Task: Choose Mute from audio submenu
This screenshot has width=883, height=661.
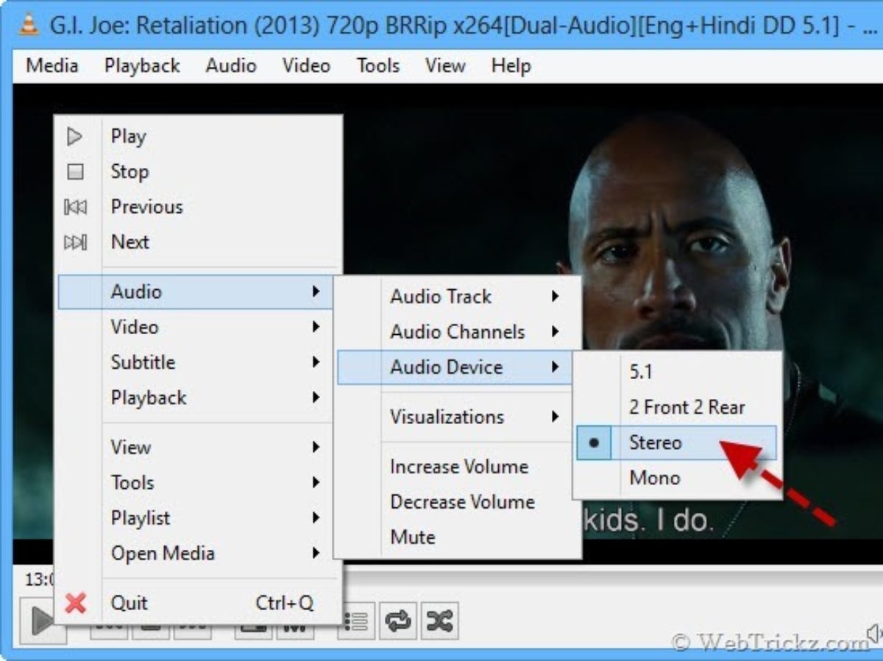Action: [x=456, y=537]
